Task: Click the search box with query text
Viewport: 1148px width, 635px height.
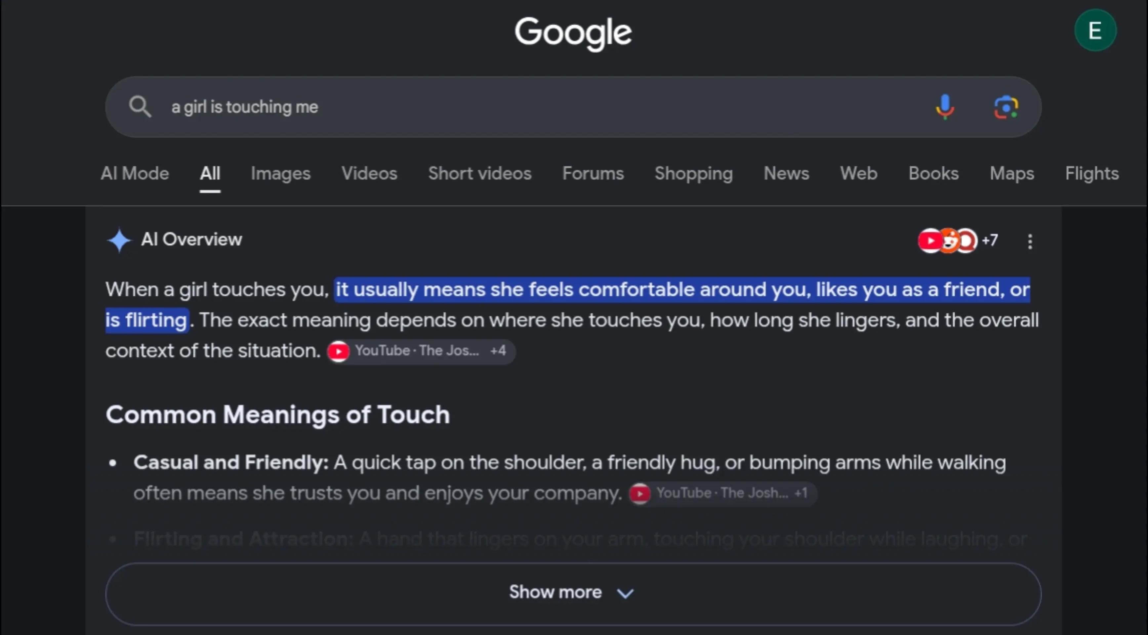Action: (573, 107)
